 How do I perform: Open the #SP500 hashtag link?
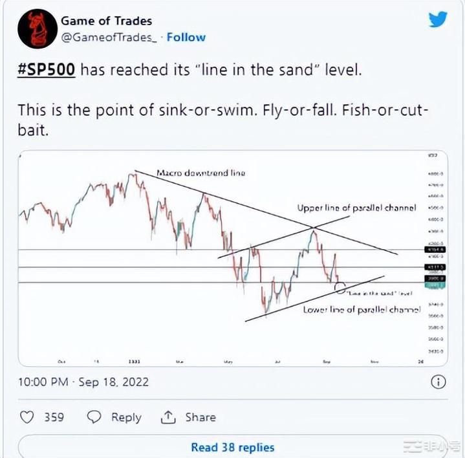click(x=47, y=69)
